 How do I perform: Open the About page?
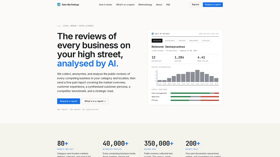coord(159,5)
